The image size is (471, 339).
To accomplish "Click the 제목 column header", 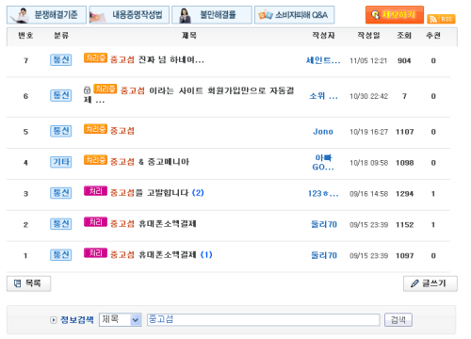I will click(x=189, y=35).
